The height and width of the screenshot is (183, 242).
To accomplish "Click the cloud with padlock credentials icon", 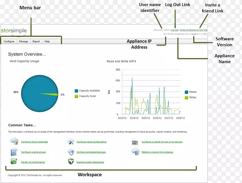I will pos(15,141).
